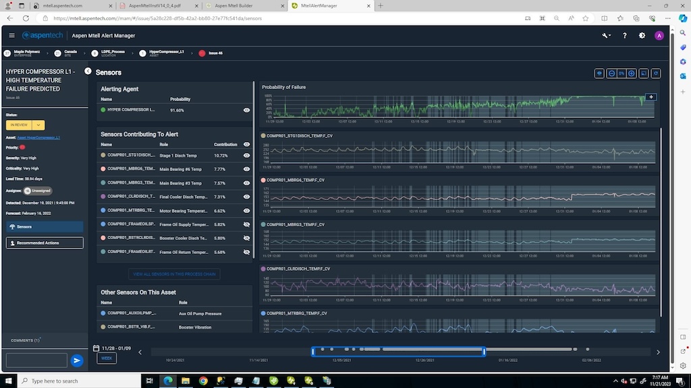Open COMMENTS (1) section
This screenshot has width=691, height=388.
click(x=26, y=340)
